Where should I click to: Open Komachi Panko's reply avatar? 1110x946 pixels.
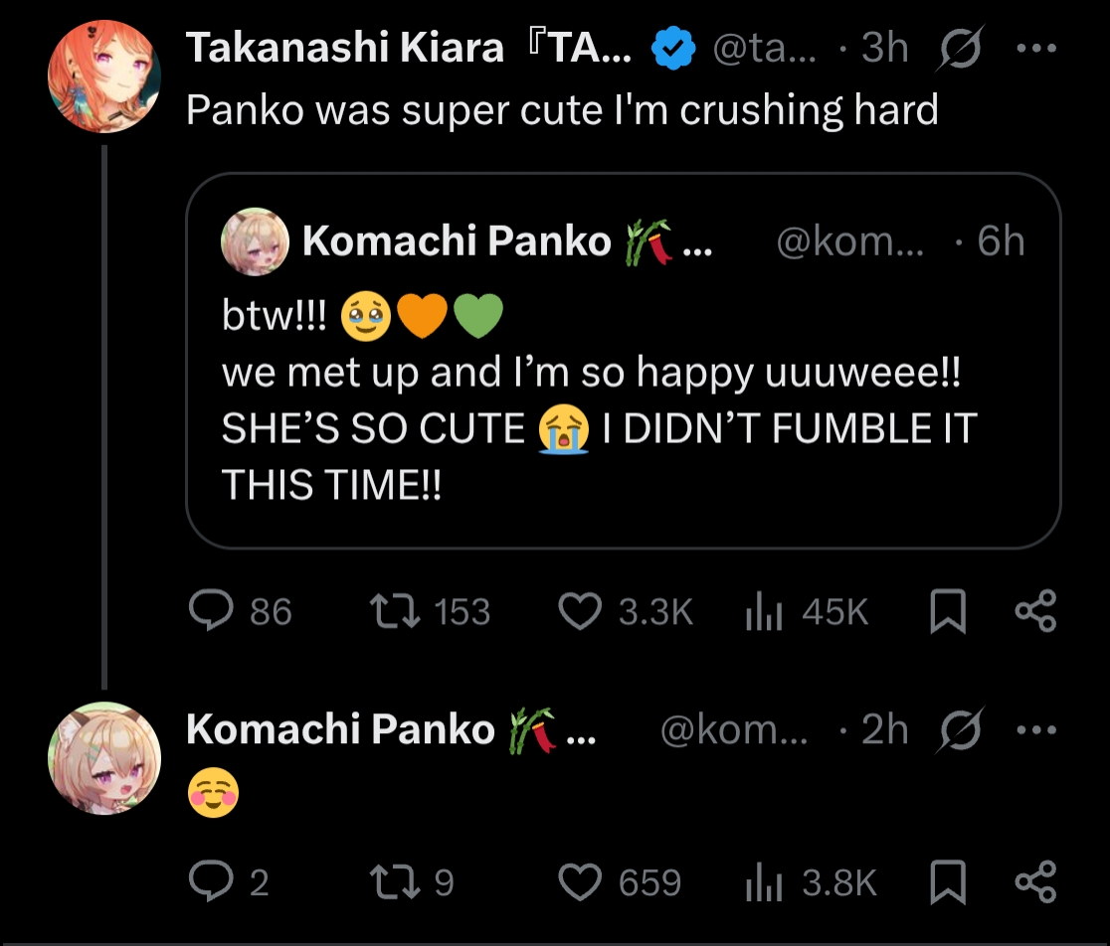(x=104, y=758)
